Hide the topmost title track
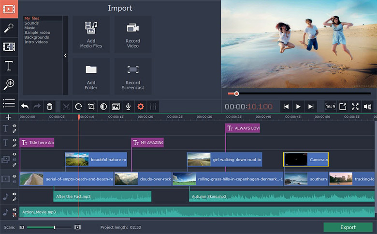The image size is (377, 234). click(x=14, y=126)
